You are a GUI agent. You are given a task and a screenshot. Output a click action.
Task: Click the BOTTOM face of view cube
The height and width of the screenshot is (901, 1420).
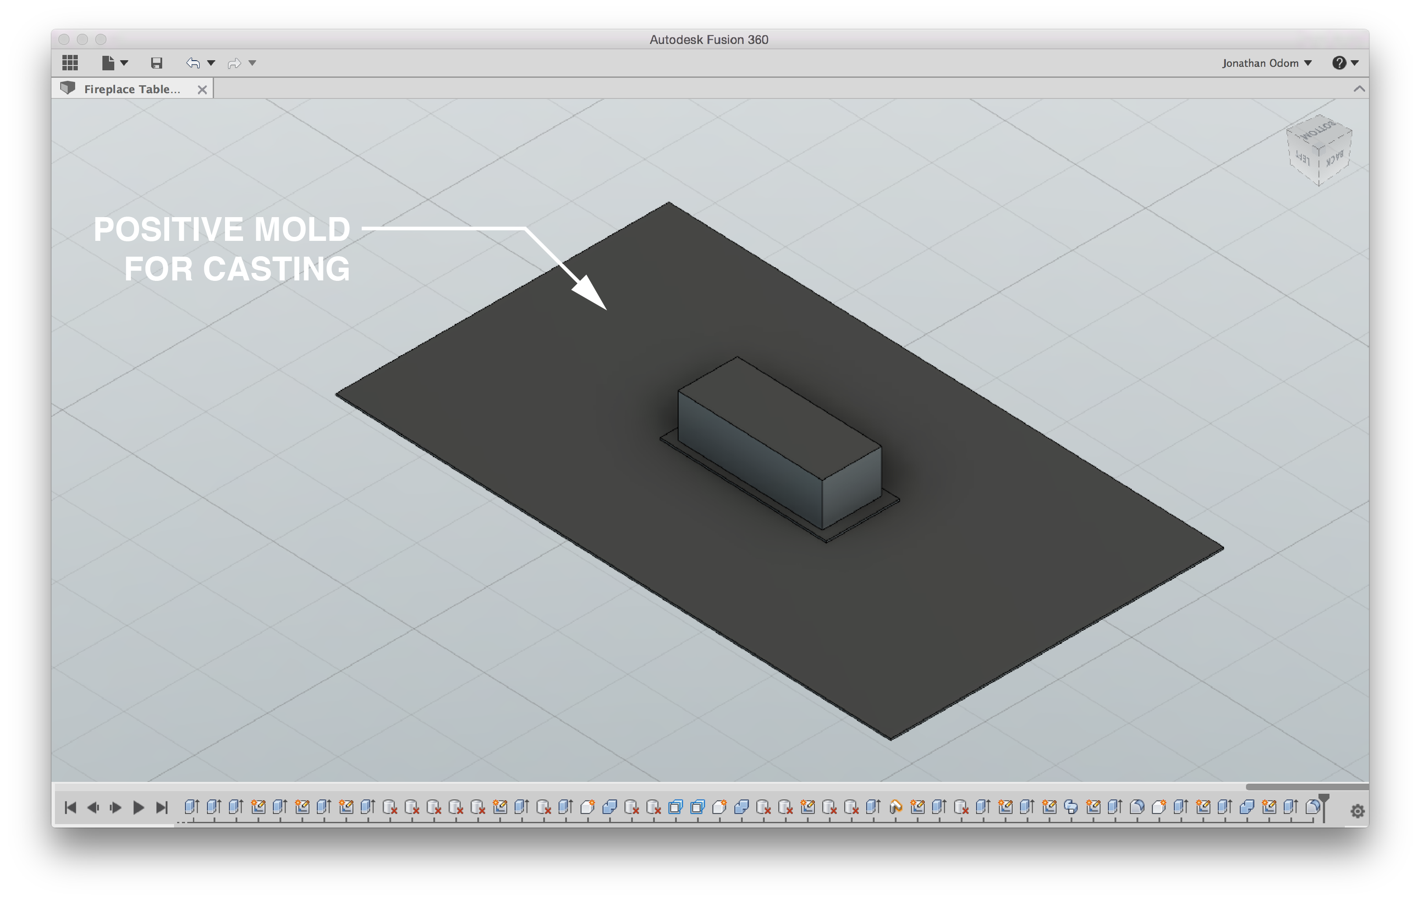coord(1319,129)
